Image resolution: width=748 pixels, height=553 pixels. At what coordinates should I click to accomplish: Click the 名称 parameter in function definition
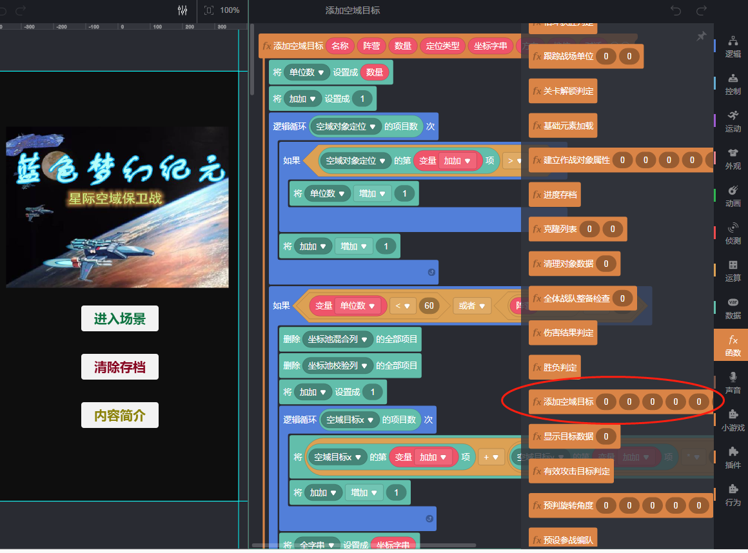pos(340,46)
